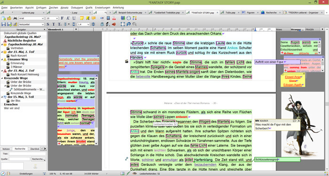Underline text with the U icon
329x176 pixels.
coord(74,18)
